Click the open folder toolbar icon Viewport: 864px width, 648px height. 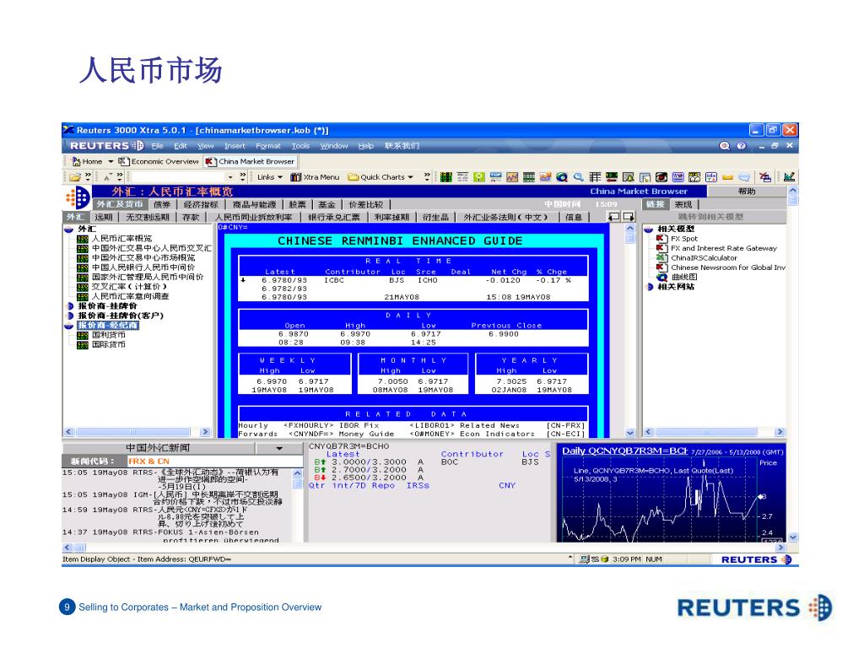tap(75, 177)
